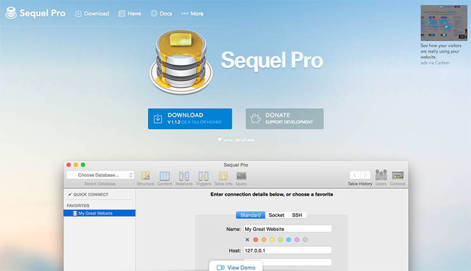
Task: Click Quick Connect in the sidebar
Action: pos(88,195)
